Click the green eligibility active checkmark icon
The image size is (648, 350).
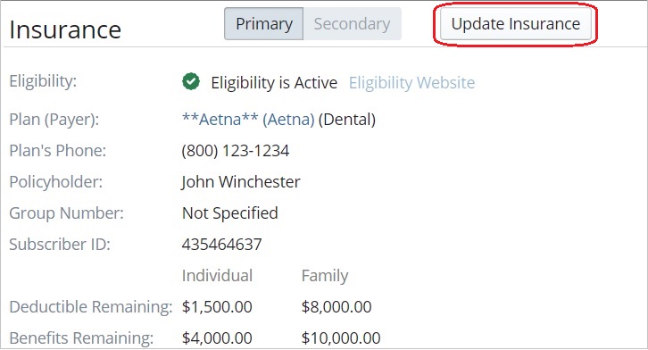[191, 81]
